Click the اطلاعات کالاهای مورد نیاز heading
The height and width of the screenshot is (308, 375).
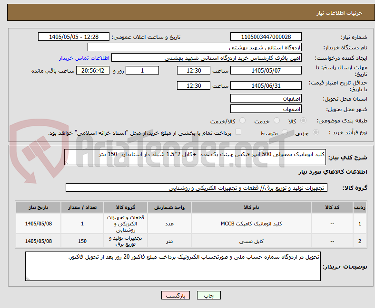pyautogui.click(x=333, y=172)
